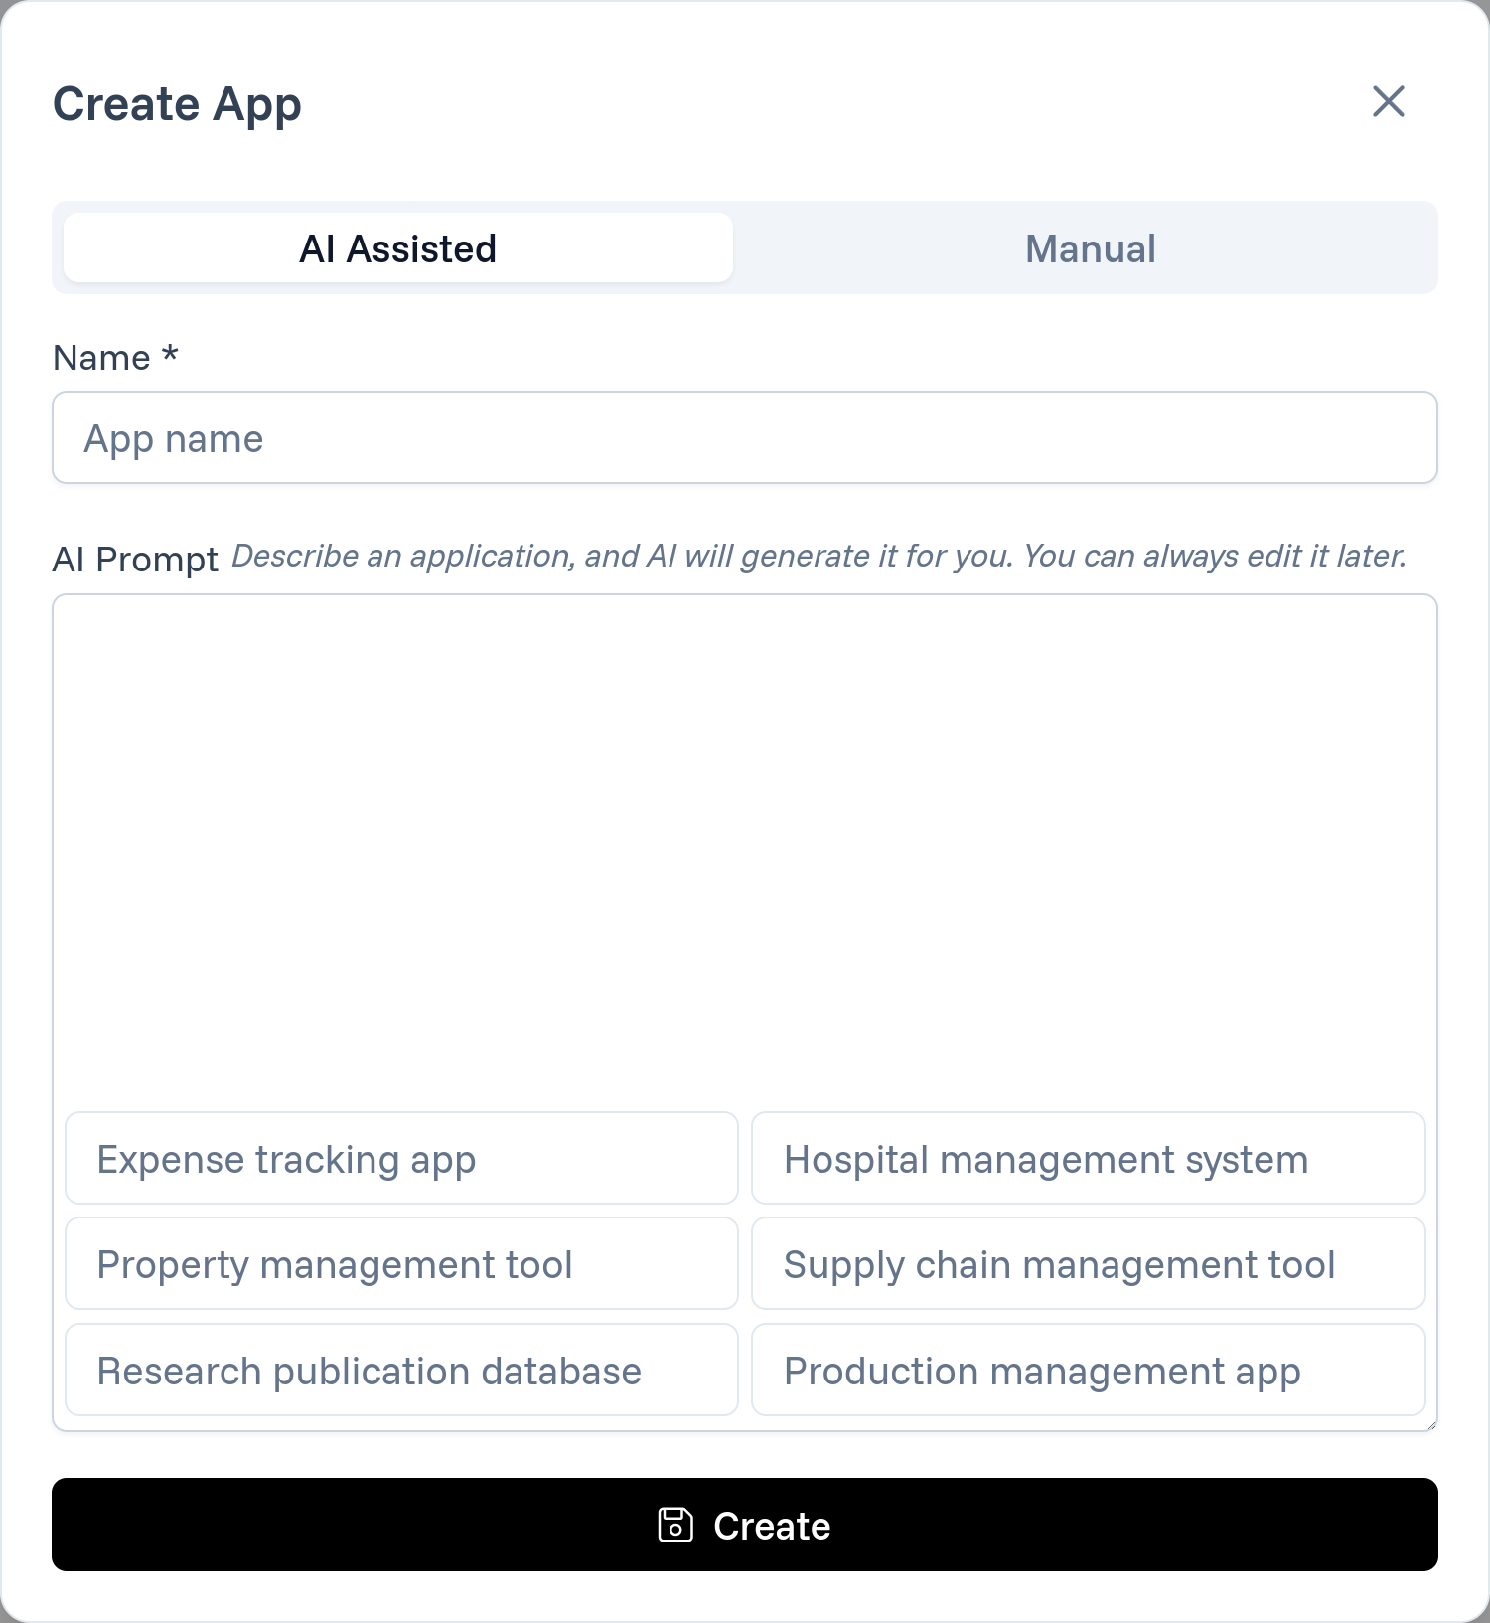Choose the Expense tracking app suggestion
Image resolution: width=1490 pixels, height=1623 pixels.
tap(401, 1159)
